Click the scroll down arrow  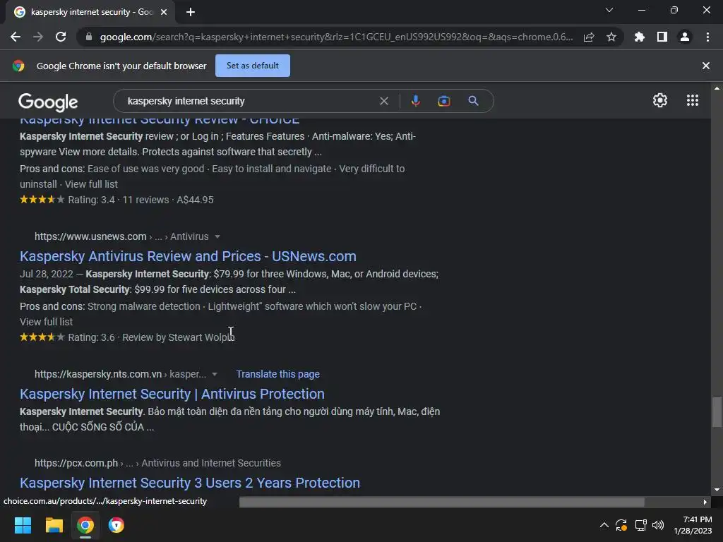(x=717, y=490)
